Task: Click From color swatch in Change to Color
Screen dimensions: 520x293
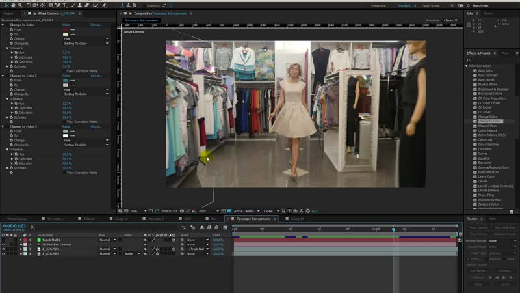Action: pos(66,29)
